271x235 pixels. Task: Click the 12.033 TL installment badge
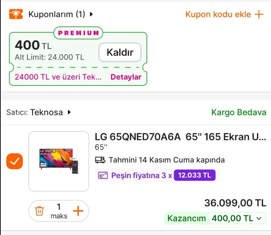195,176
